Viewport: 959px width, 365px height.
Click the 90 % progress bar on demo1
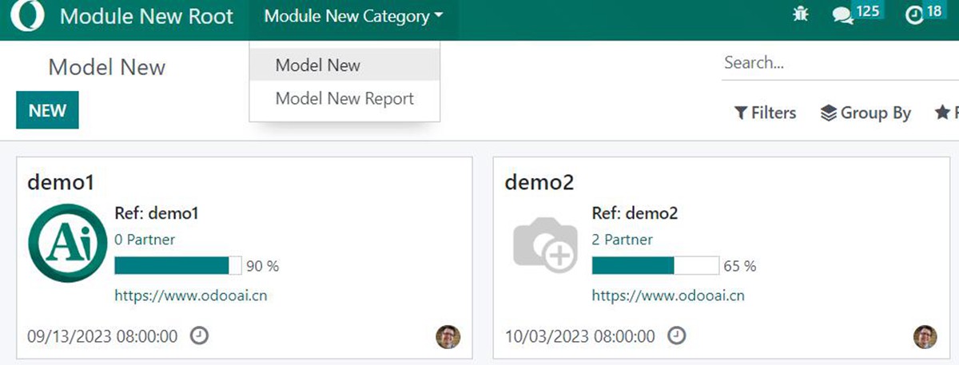177,266
